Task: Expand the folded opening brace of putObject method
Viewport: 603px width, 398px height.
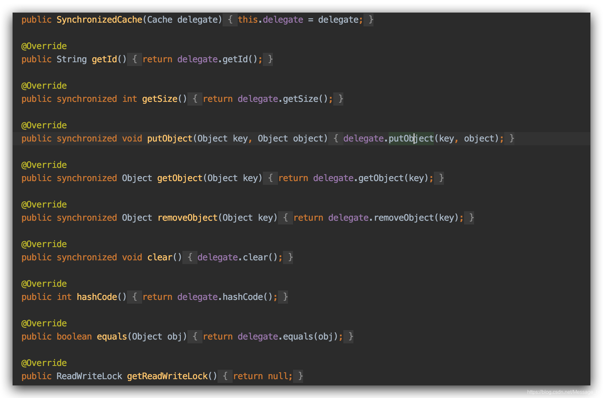Action: (336, 139)
